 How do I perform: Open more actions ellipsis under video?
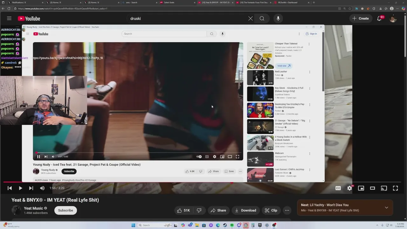point(287,210)
